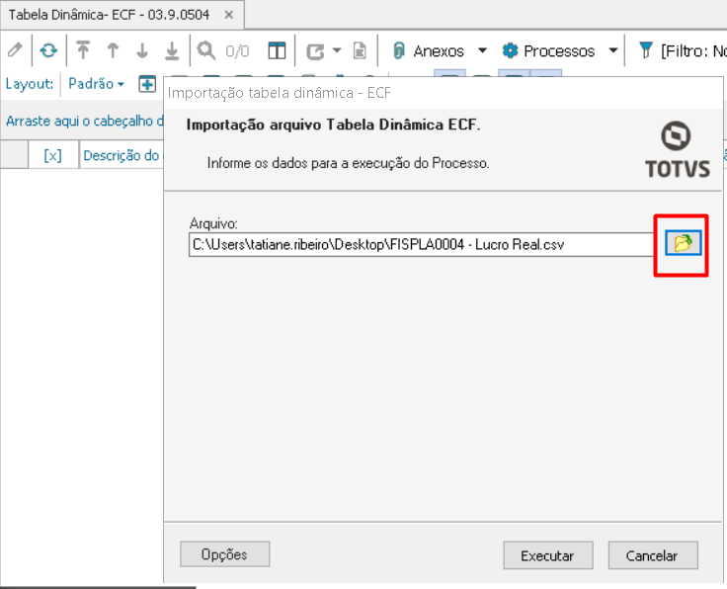Screen dimensions: 727x589
Task: Click the add layout plus icon
Action: click(147, 84)
